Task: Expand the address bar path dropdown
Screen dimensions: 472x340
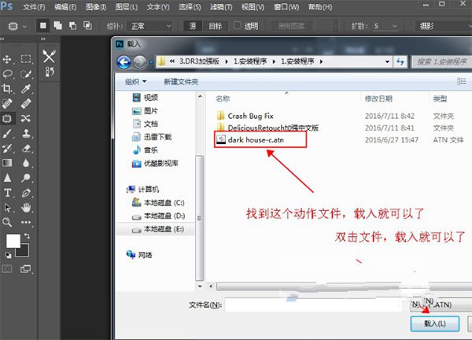Action: click(387, 61)
